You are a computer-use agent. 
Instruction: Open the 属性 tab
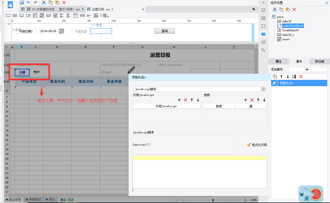point(278,61)
